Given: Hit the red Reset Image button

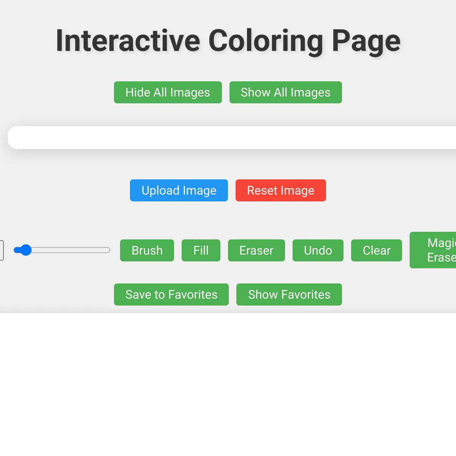Looking at the screenshot, I should 280,190.
